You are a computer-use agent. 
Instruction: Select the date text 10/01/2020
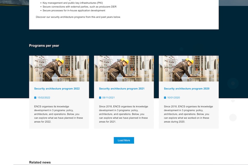174,97
